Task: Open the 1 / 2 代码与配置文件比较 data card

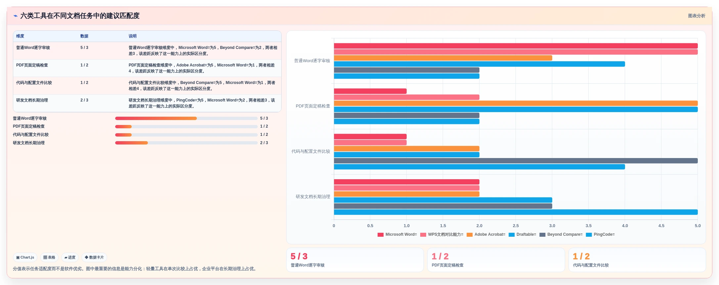Action: click(637, 260)
